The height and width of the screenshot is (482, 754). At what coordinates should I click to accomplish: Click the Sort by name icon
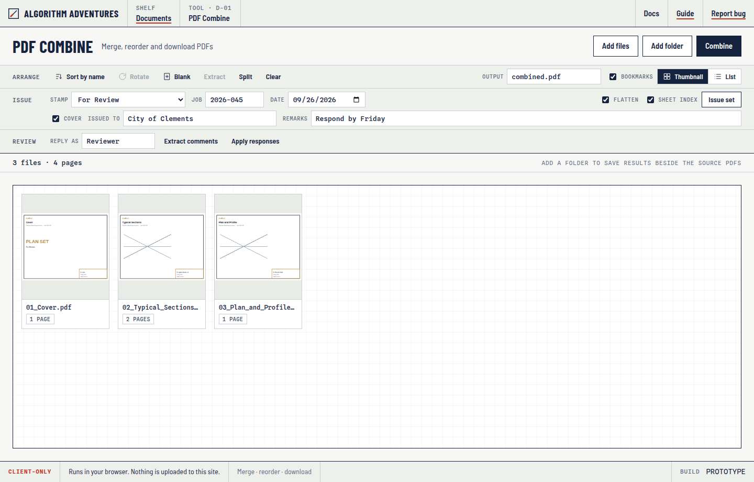(59, 76)
